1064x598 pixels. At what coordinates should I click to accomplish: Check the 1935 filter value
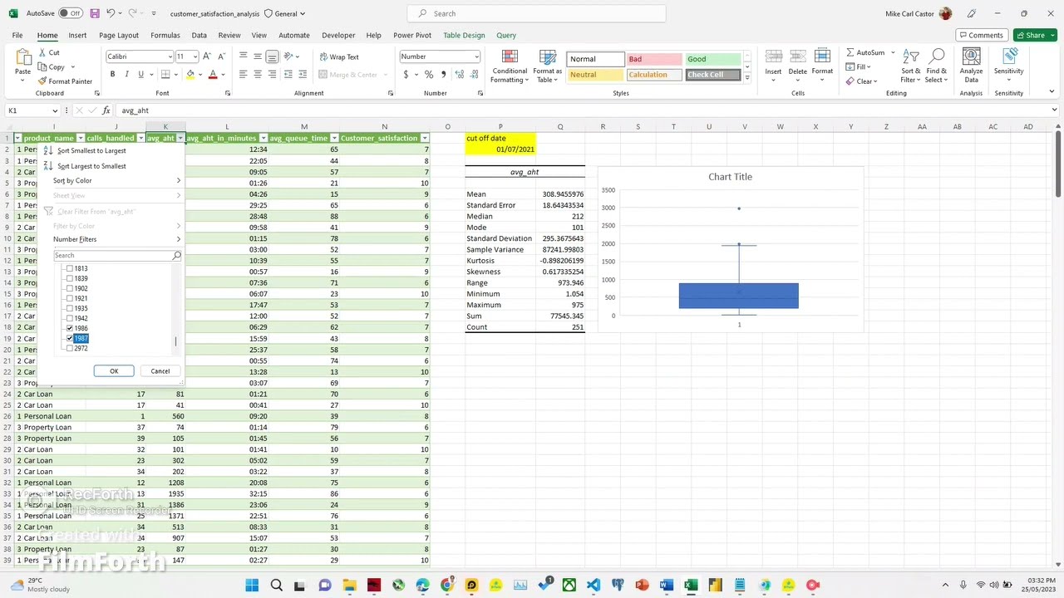[x=70, y=308]
